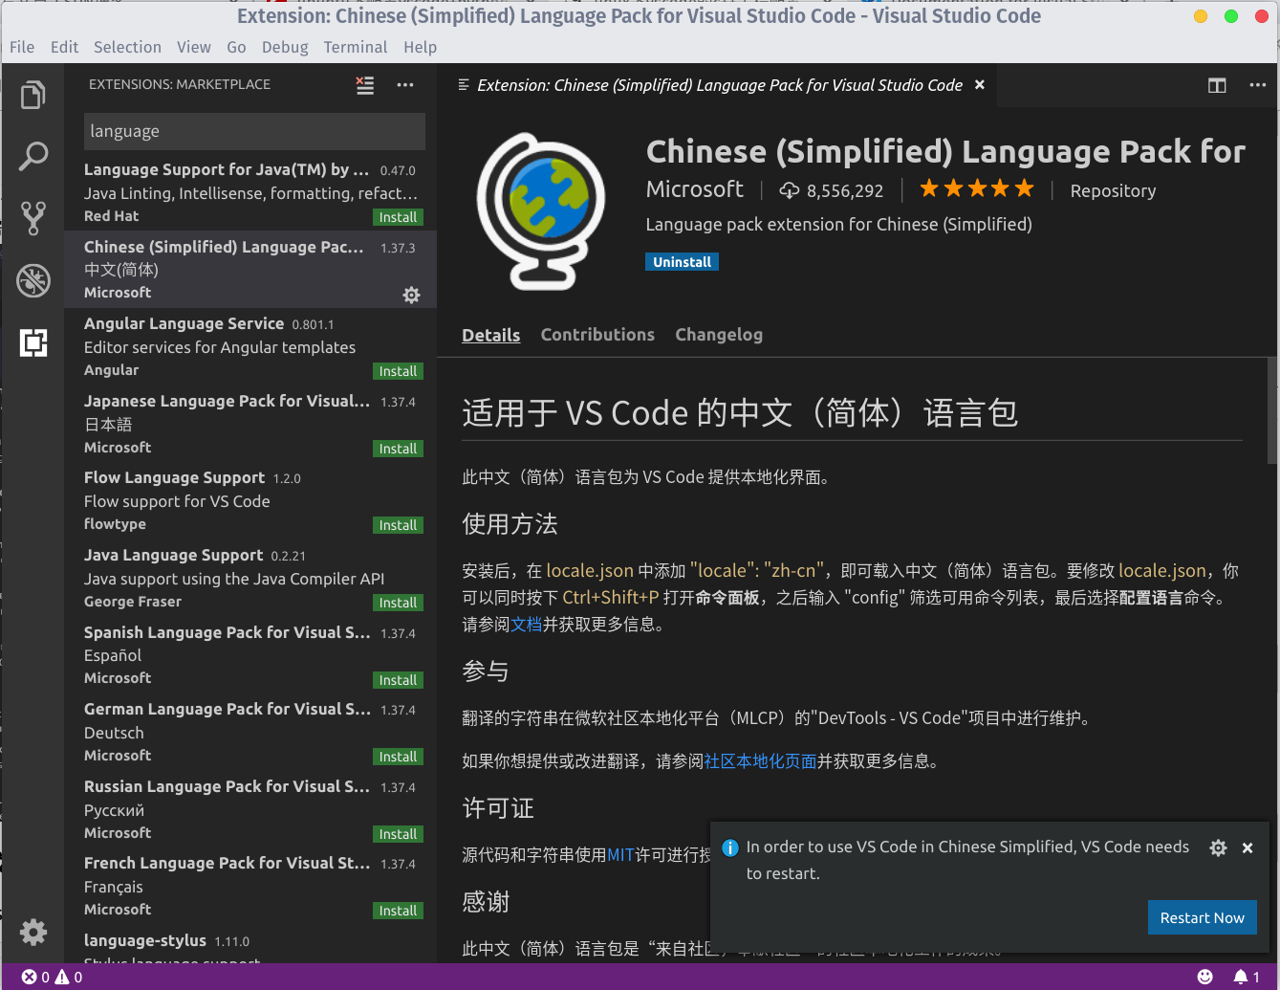Click the 'Flow support for VS Code' description
Viewport: 1280px width, 990px height.
click(x=177, y=501)
